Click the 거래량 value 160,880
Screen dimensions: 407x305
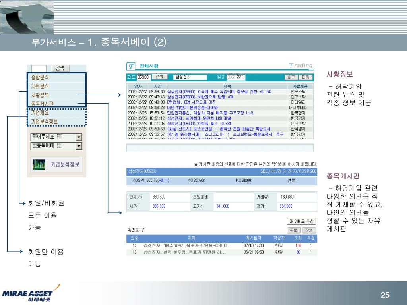[287, 197]
